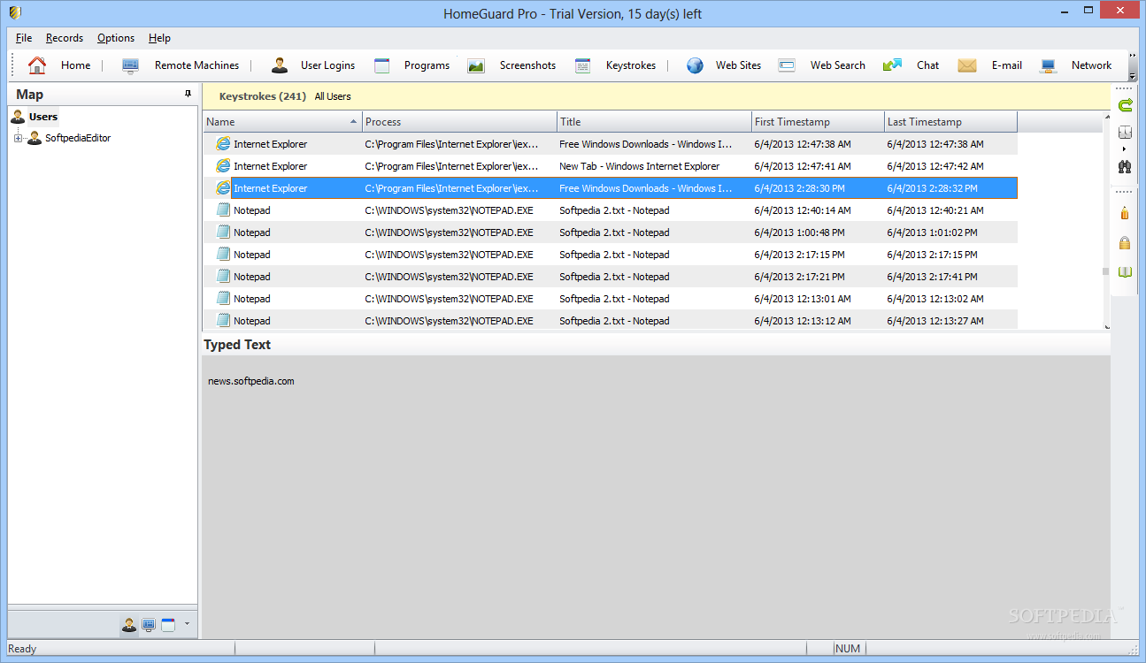Click typed text news.softpedia.com
Screen dimensions: 1146x663
[x=251, y=382]
